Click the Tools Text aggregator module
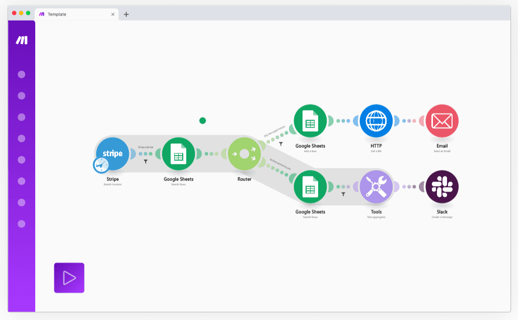 click(376, 187)
